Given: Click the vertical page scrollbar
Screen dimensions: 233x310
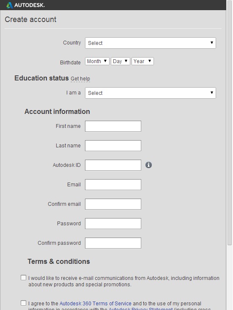Looking at the screenshot, I should click(230, 122).
